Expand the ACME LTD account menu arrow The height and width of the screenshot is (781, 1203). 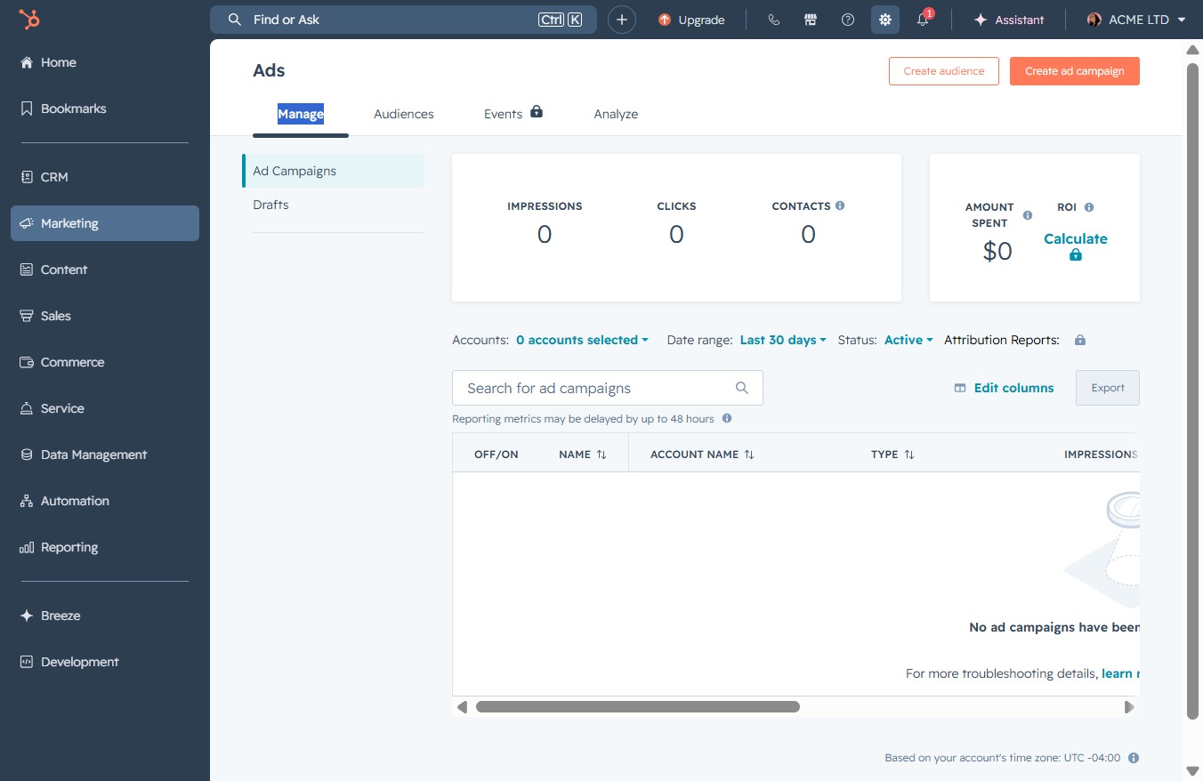(x=1182, y=20)
